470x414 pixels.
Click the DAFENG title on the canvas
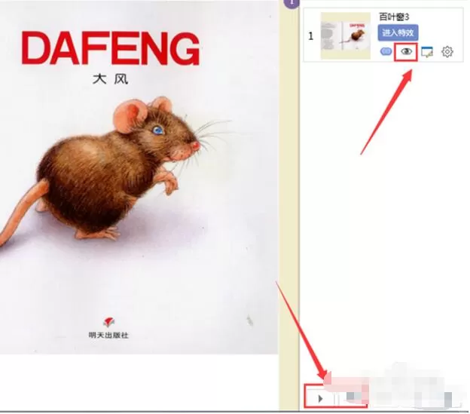point(110,48)
